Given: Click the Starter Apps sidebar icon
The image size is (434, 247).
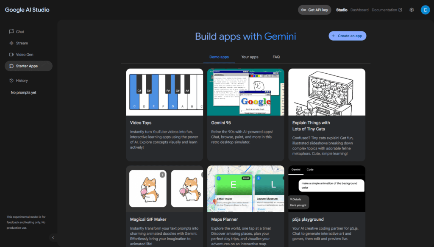Looking at the screenshot, I should pyautogui.click(x=11, y=66).
